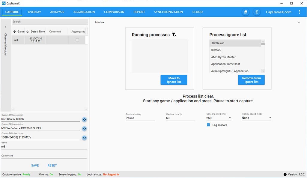Viewport: 307px width, 178px height.
Task: Reset the running processes filter icon
Action: click(x=174, y=35)
